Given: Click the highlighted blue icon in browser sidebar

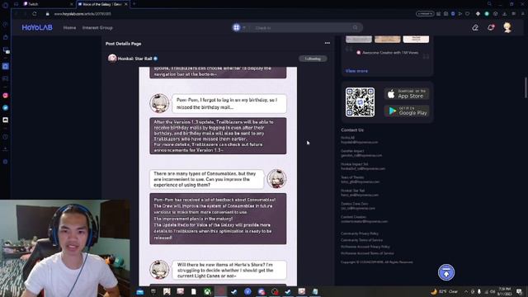Looking at the screenshot, I should 6,66.
